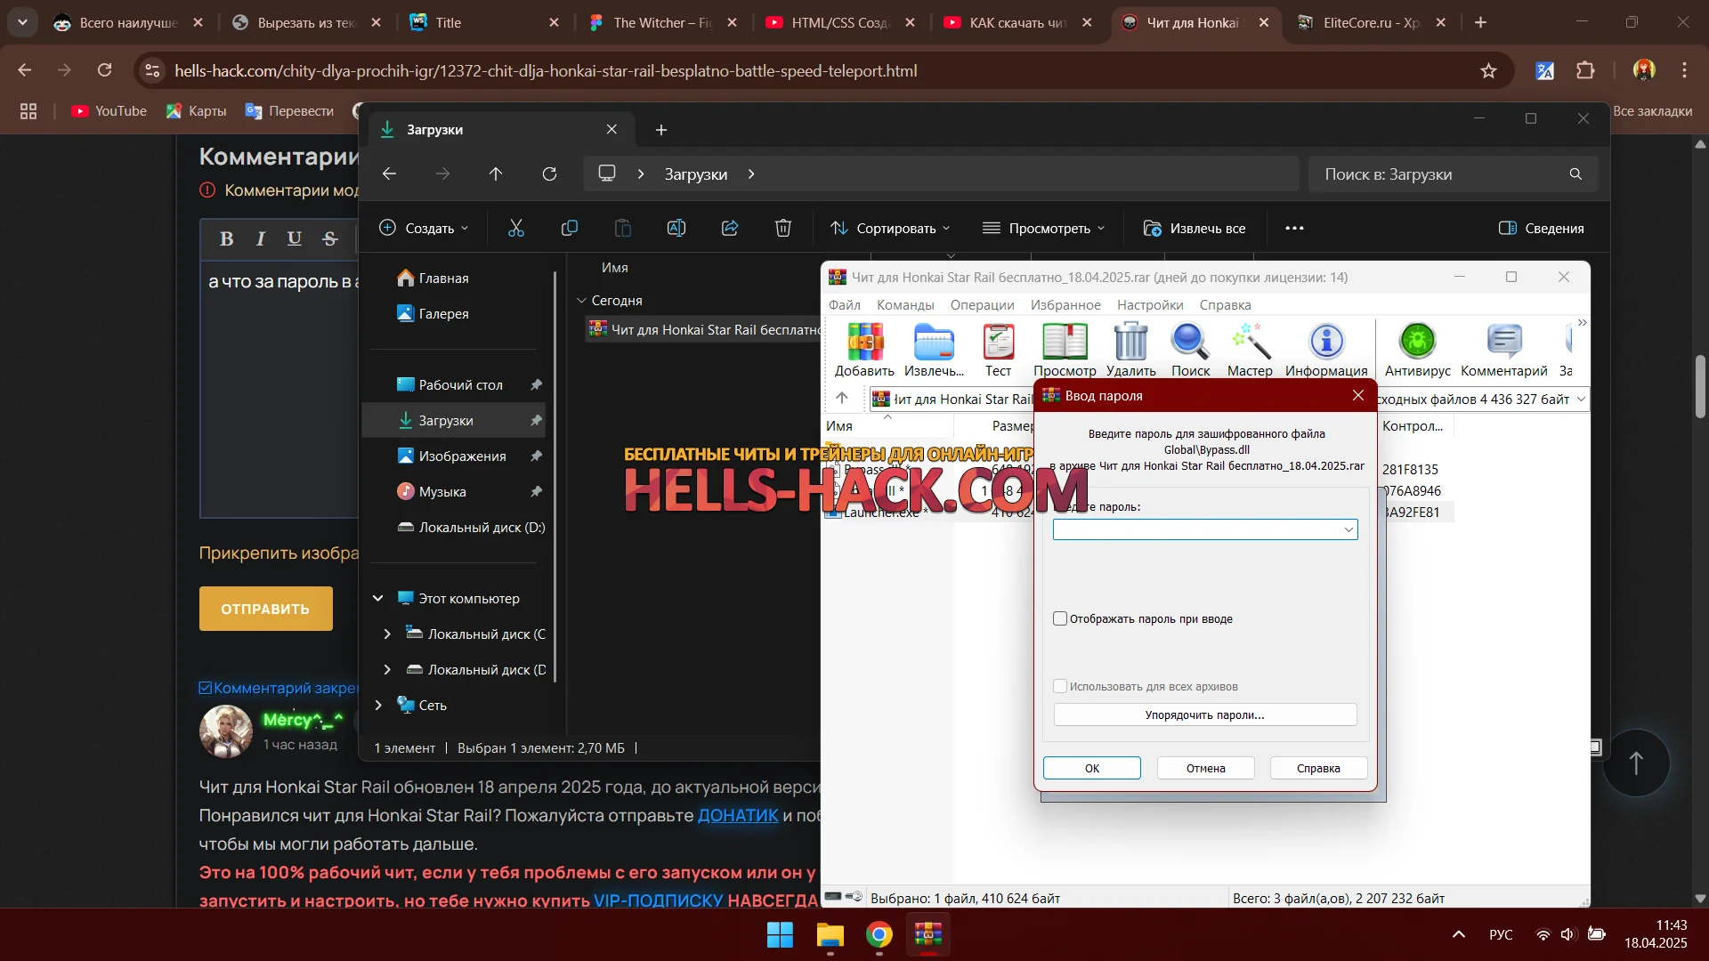
Task: Click the WinRAR Delete (Удалить) icon
Action: click(x=1130, y=350)
